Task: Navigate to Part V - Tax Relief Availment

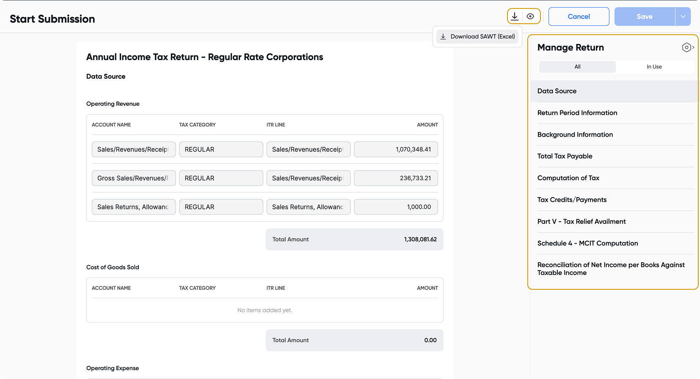Action: [x=581, y=222]
